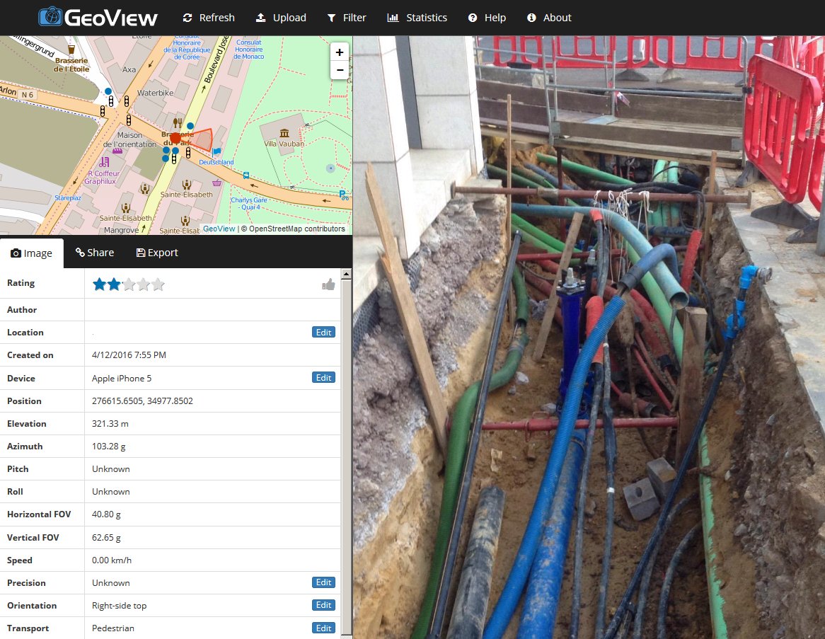Click the camera icon on the Image tab
Image resolution: width=825 pixels, height=639 pixels.
pos(16,252)
